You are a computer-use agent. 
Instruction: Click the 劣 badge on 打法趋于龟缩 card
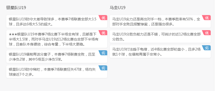(206, 48)
